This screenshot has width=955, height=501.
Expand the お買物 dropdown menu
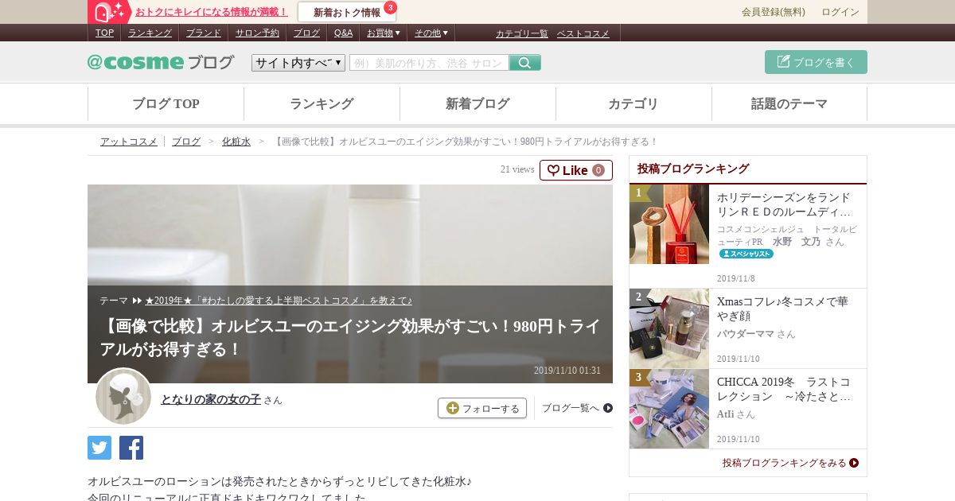pos(384,33)
